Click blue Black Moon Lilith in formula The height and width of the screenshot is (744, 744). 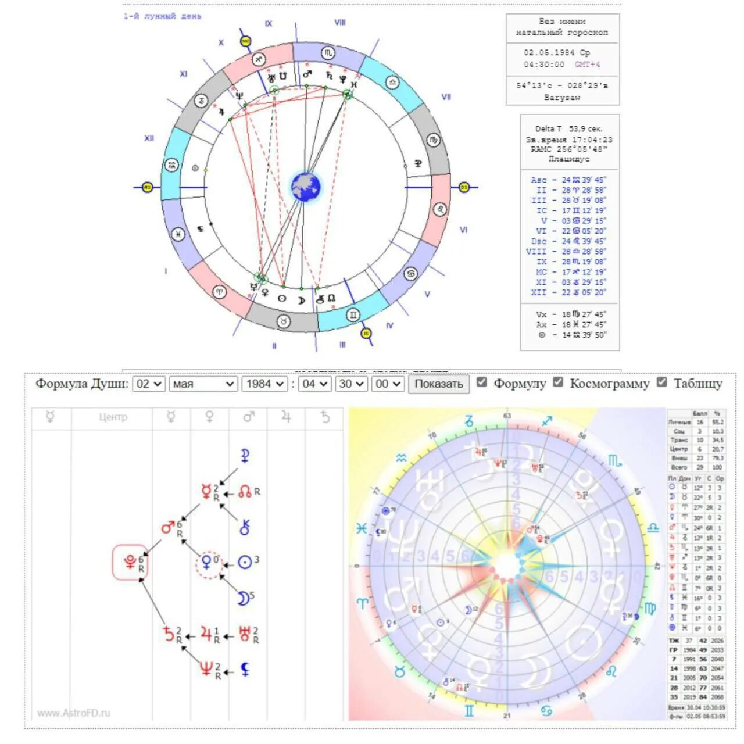click(x=245, y=670)
